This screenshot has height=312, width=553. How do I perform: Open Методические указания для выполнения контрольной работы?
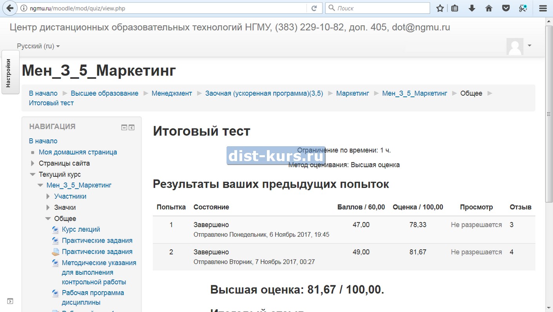[x=99, y=272]
